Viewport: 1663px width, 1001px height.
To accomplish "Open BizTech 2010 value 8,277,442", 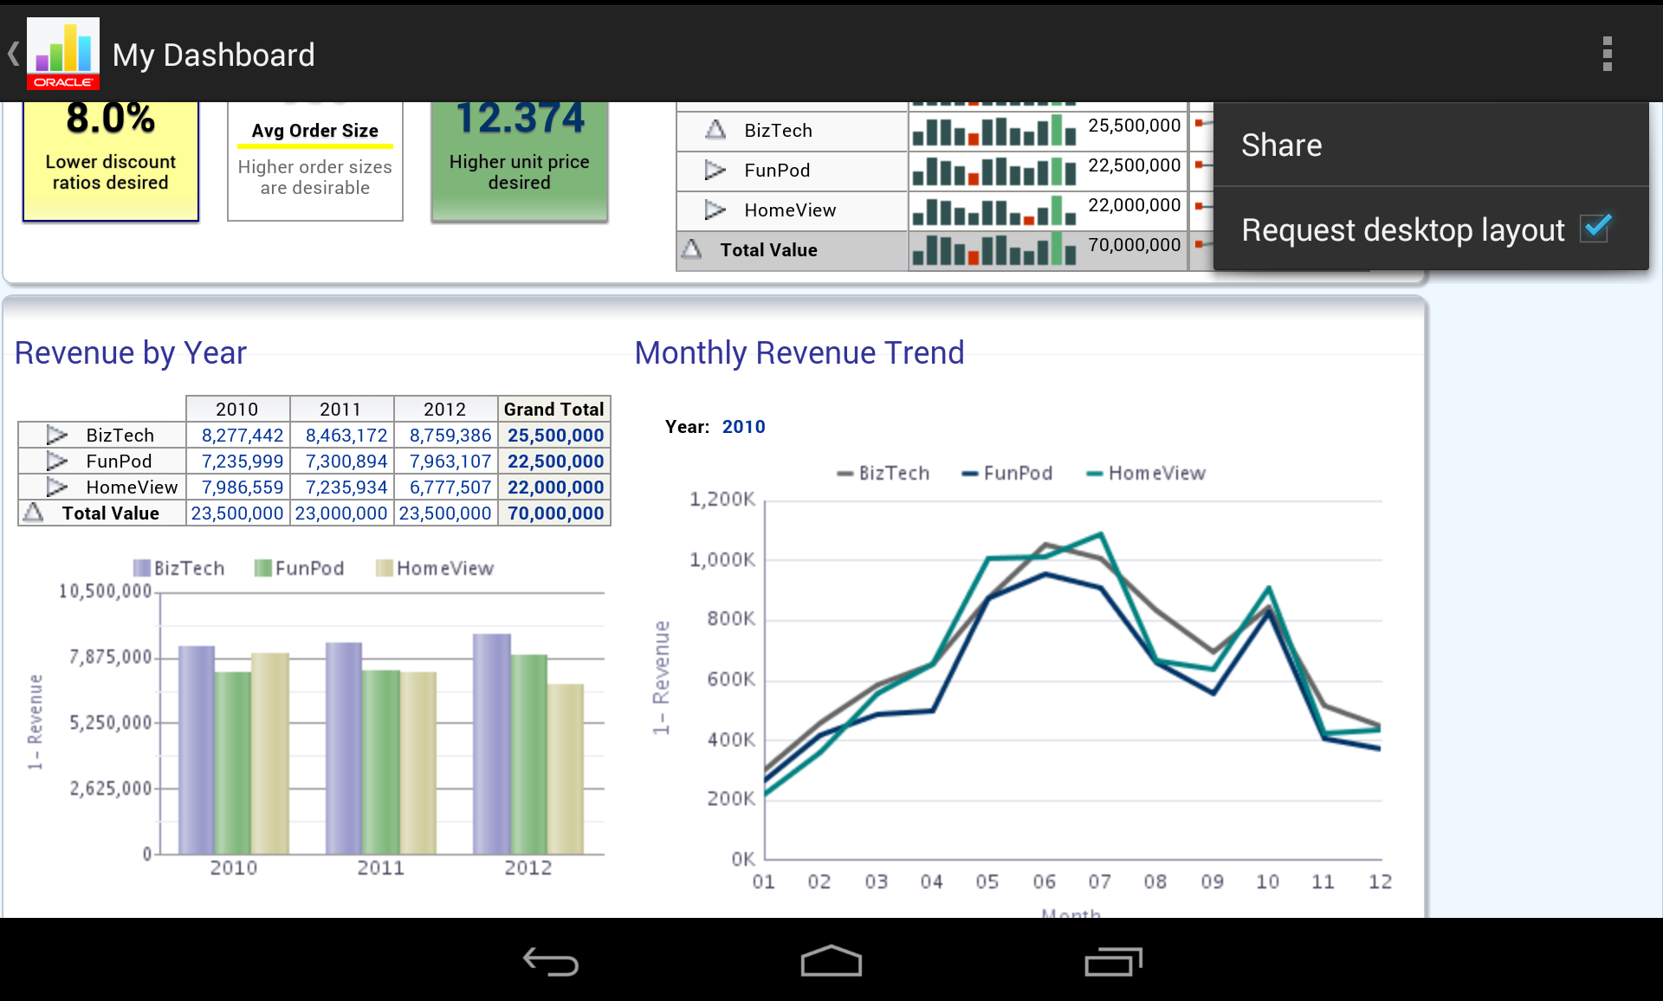I will click(x=243, y=435).
